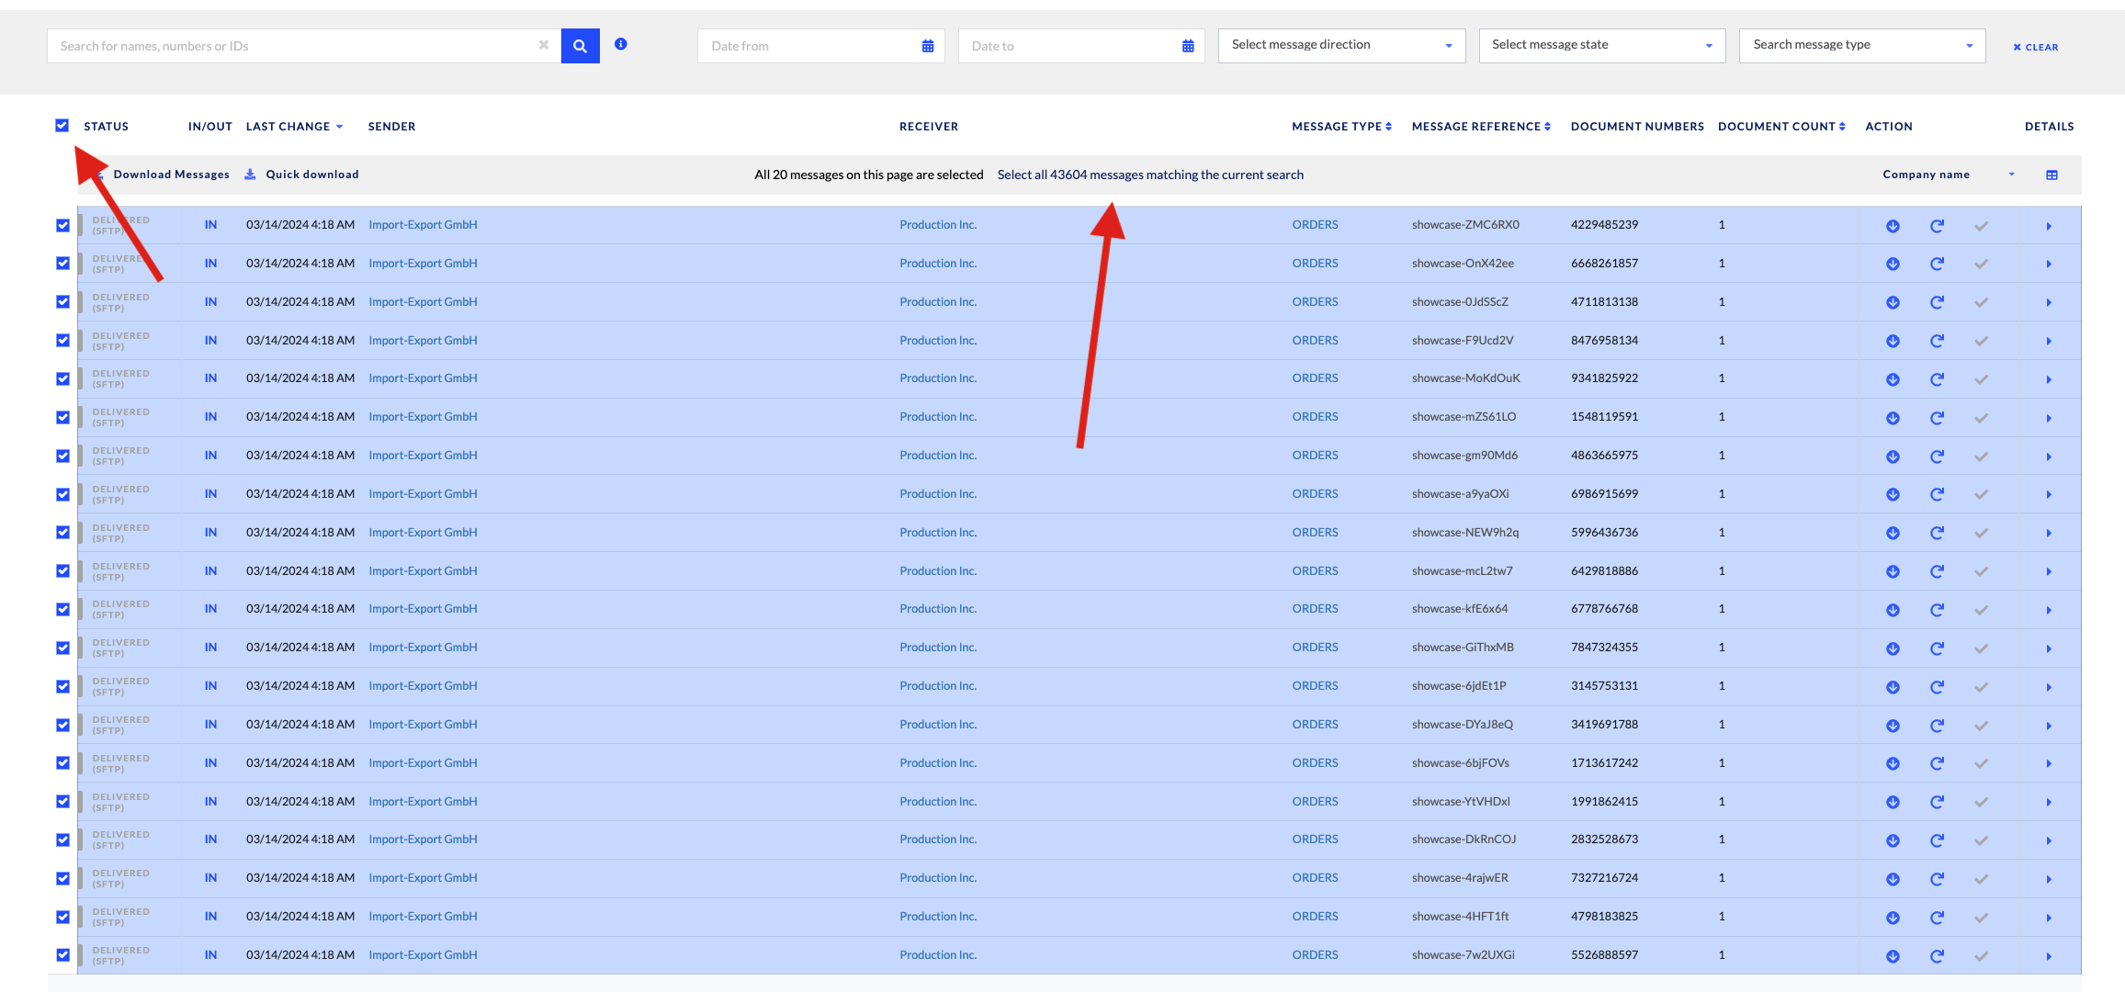Sort by the Last Change column
The width and height of the screenshot is (2125, 992).
coord(294,127)
